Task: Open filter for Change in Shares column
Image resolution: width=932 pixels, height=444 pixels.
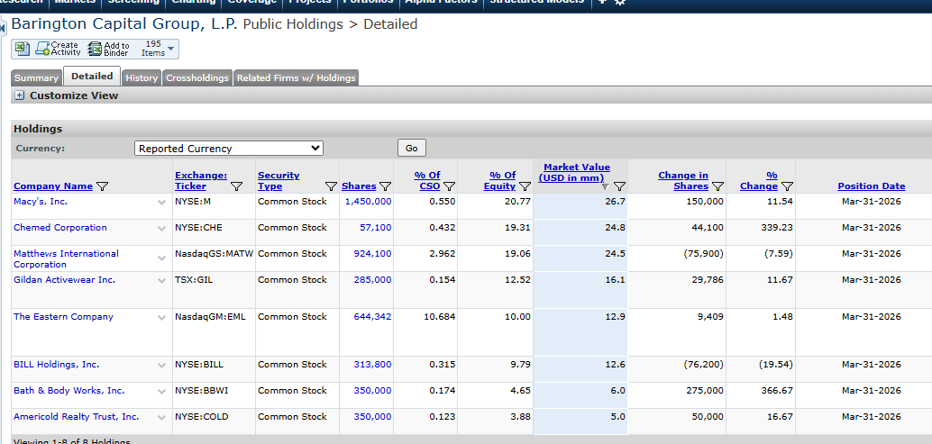Action: click(718, 186)
